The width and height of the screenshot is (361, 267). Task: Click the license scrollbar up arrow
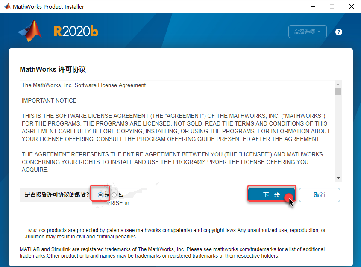[338, 84]
